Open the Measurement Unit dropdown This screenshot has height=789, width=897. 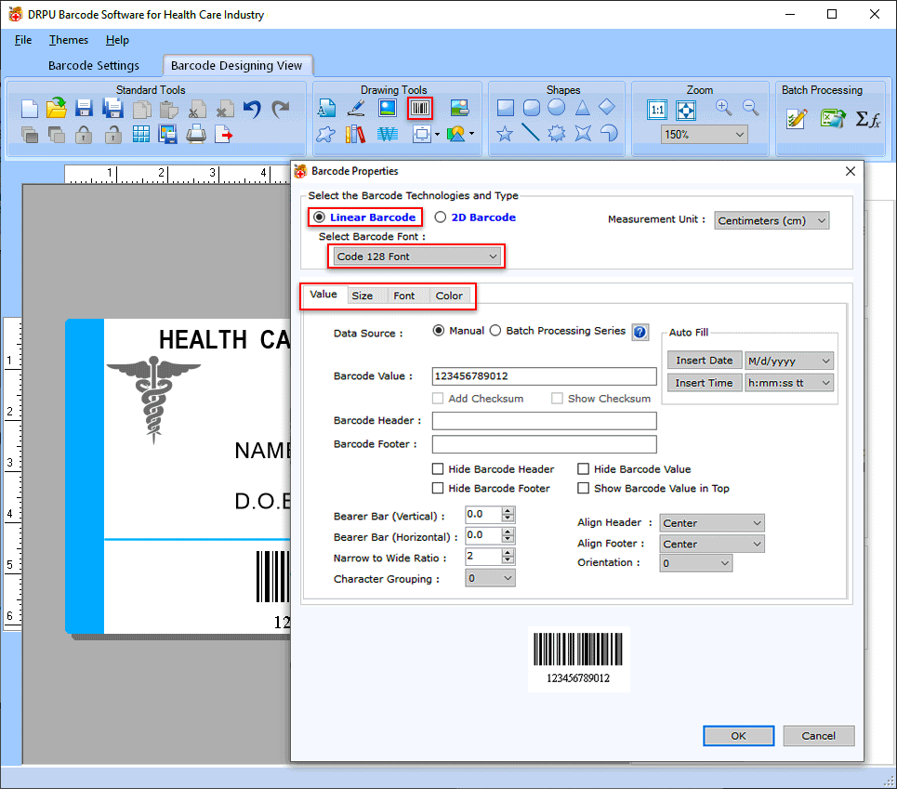772,220
